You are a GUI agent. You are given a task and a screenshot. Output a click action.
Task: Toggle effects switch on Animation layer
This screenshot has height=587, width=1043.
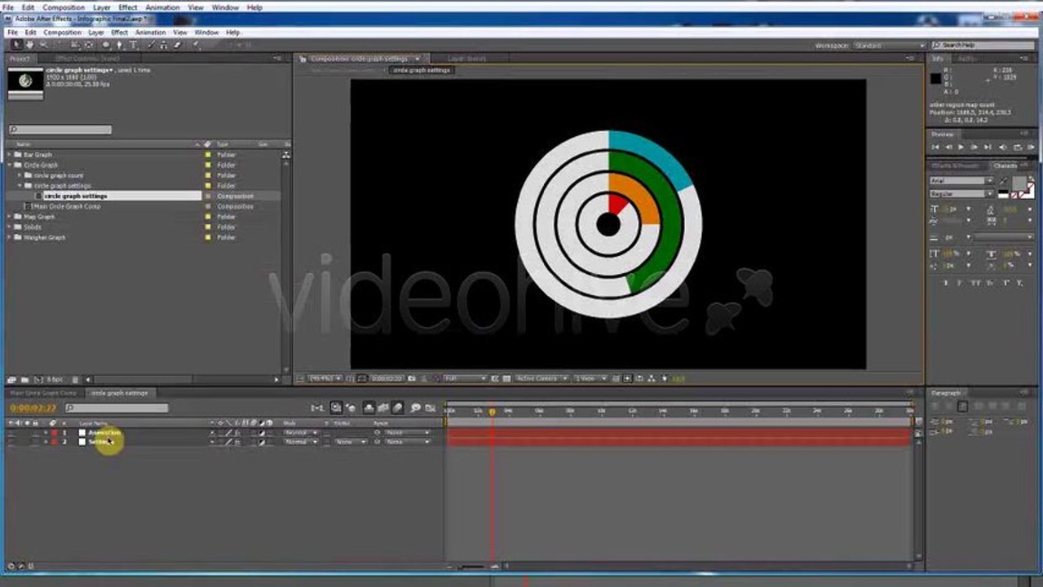pos(237,433)
